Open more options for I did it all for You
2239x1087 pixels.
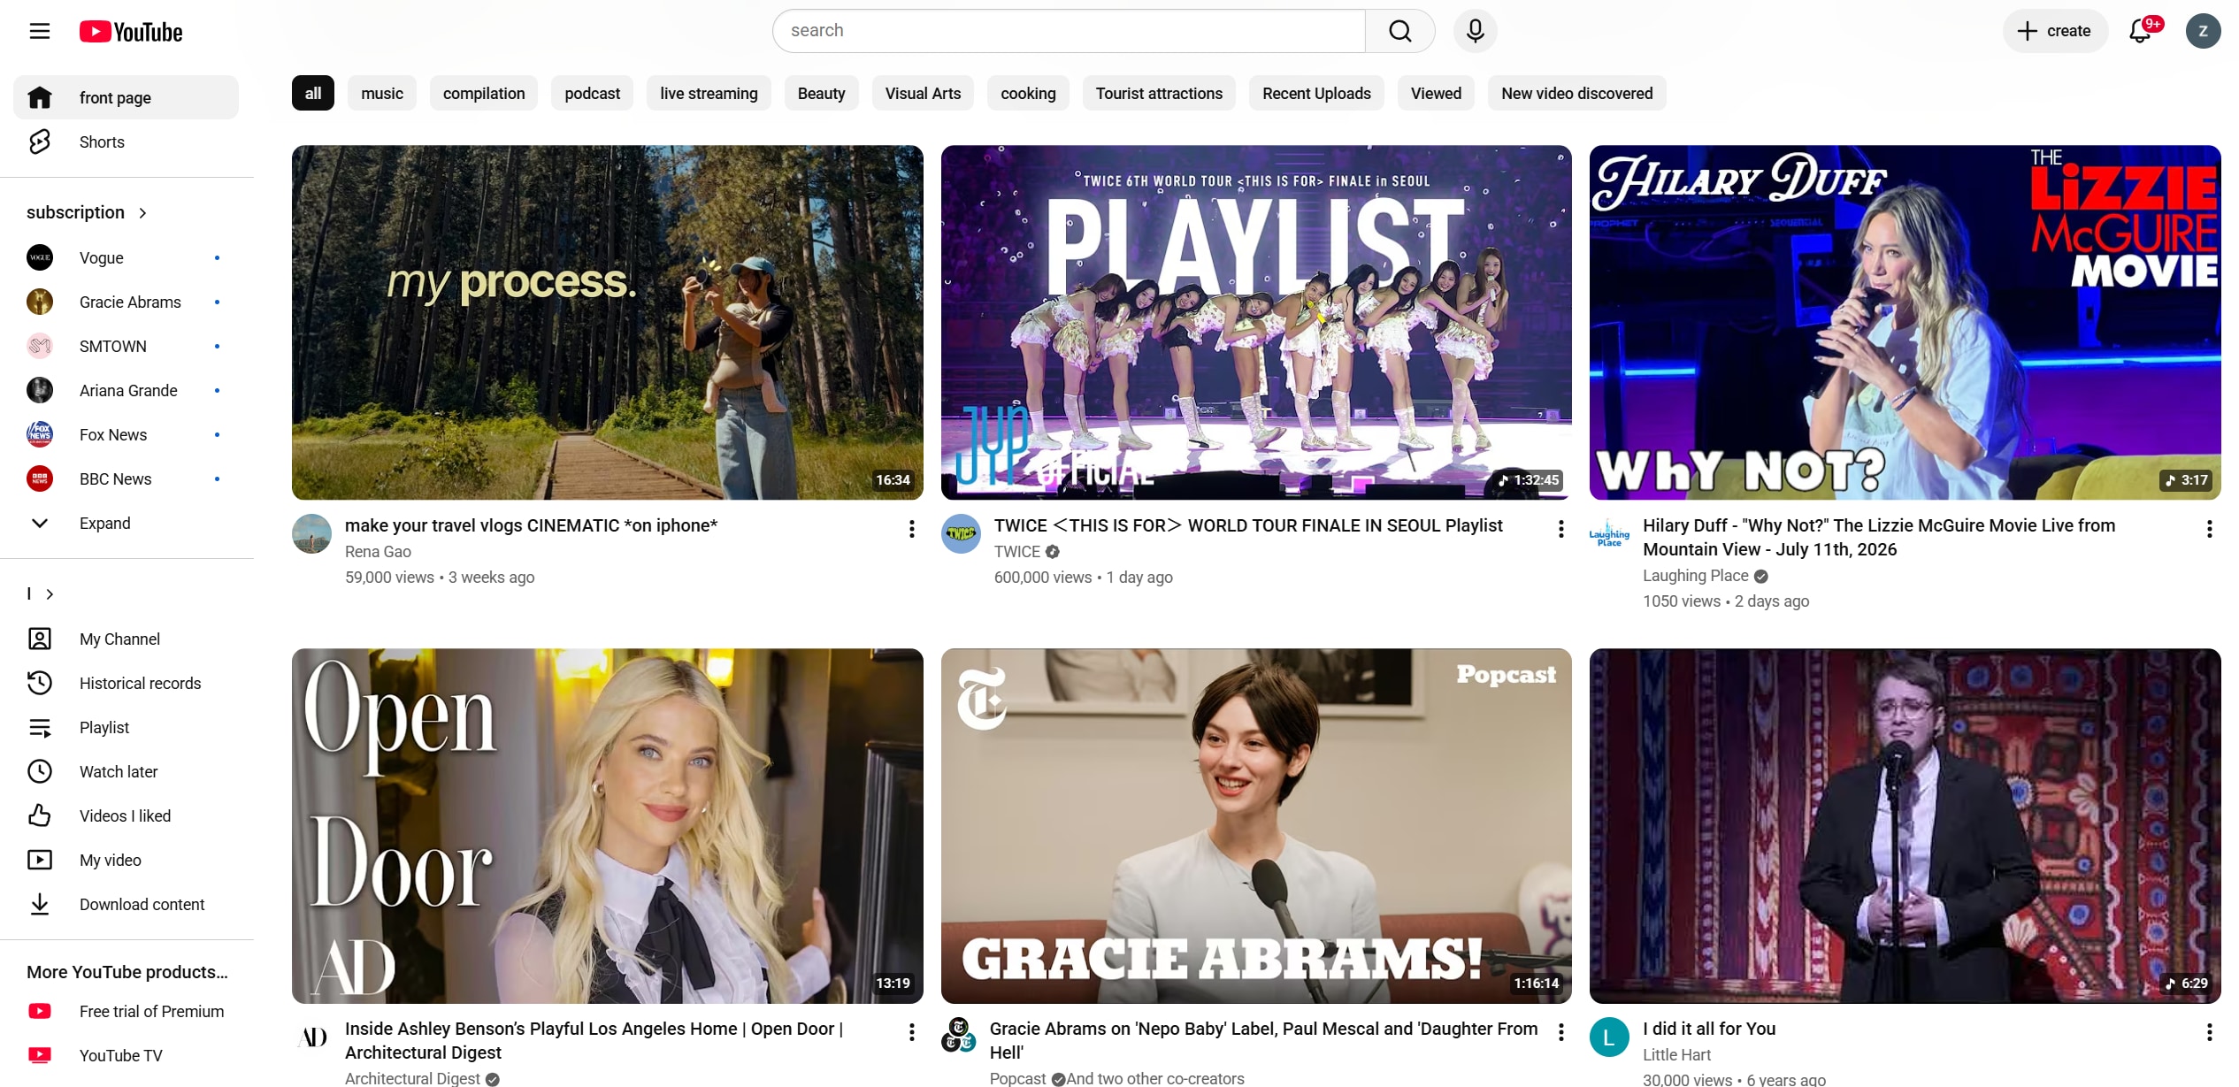(x=2209, y=1032)
